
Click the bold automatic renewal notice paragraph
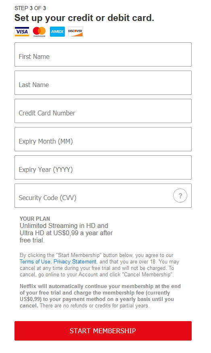click(x=100, y=296)
